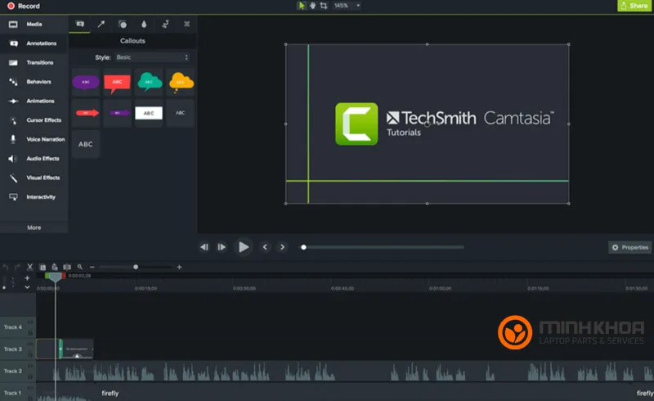This screenshot has width=654, height=401.
Task: Open the Blur and Highlight annotation tab
Action: (x=145, y=25)
